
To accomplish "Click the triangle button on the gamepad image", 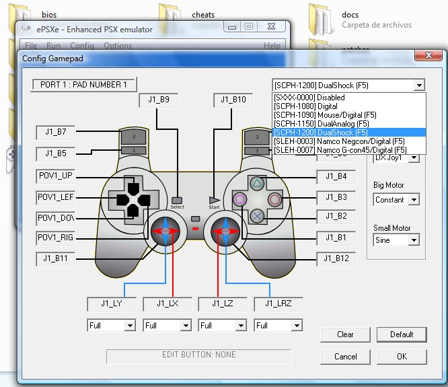I will [x=257, y=184].
